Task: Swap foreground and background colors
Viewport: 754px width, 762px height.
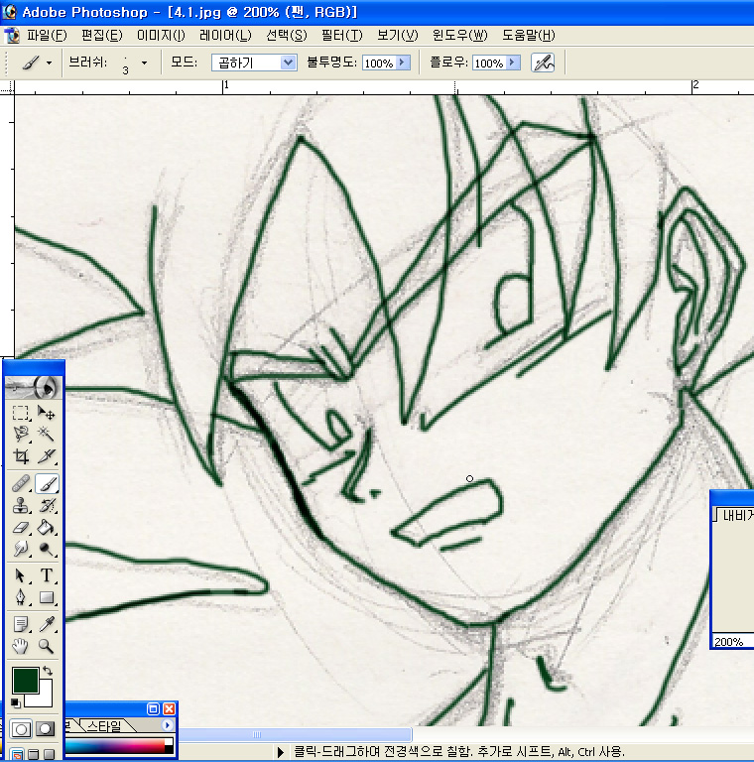Action: 48,671
